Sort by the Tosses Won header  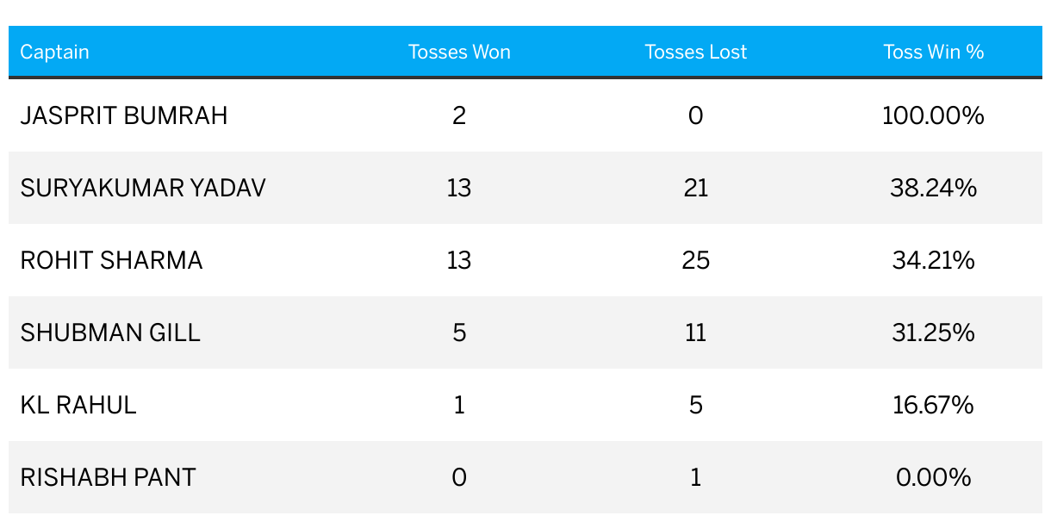tap(459, 52)
